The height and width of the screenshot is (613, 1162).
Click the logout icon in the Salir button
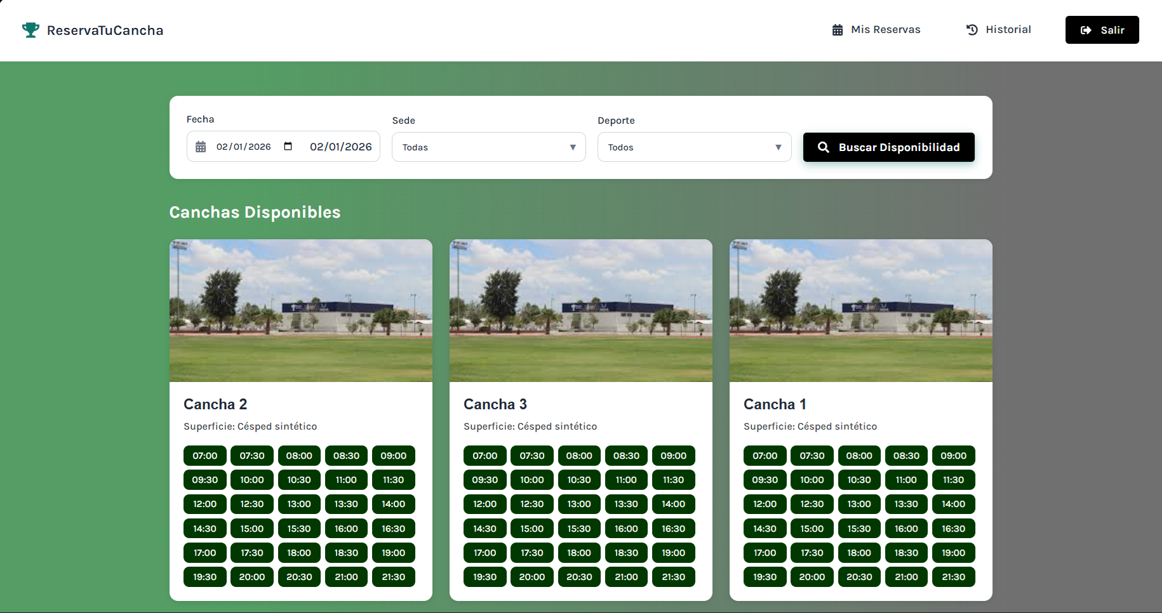(x=1085, y=29)
